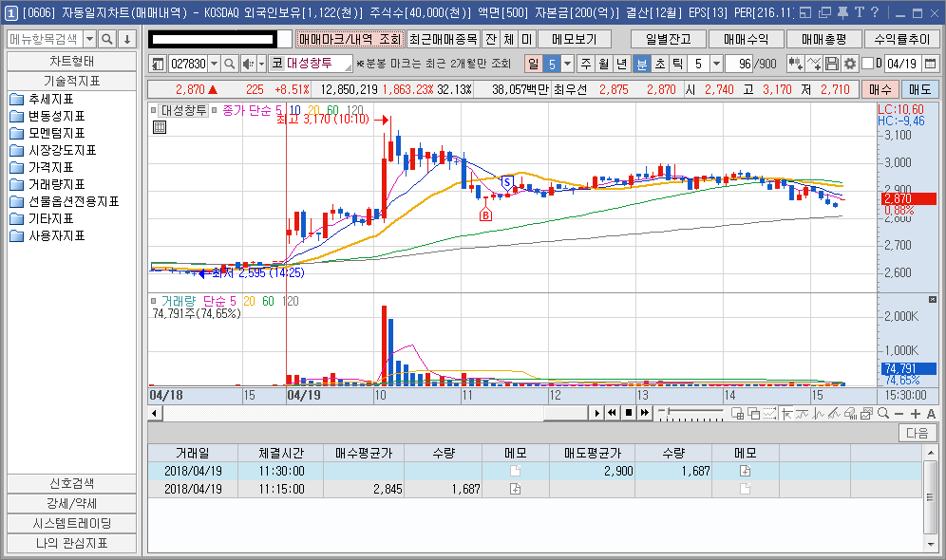The width and height of the screenshot is (946, 560).
Task: Select the 분 (minute) period button
Action: [642, 64]
